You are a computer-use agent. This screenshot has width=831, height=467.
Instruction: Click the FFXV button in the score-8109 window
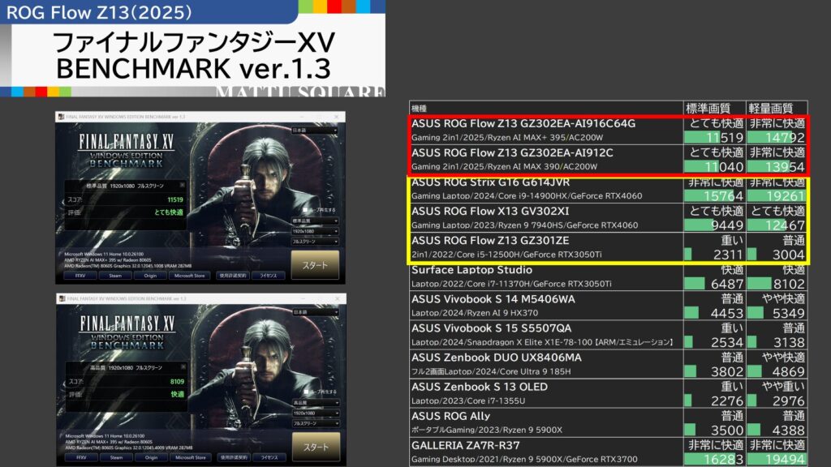(x=81, y=457)
